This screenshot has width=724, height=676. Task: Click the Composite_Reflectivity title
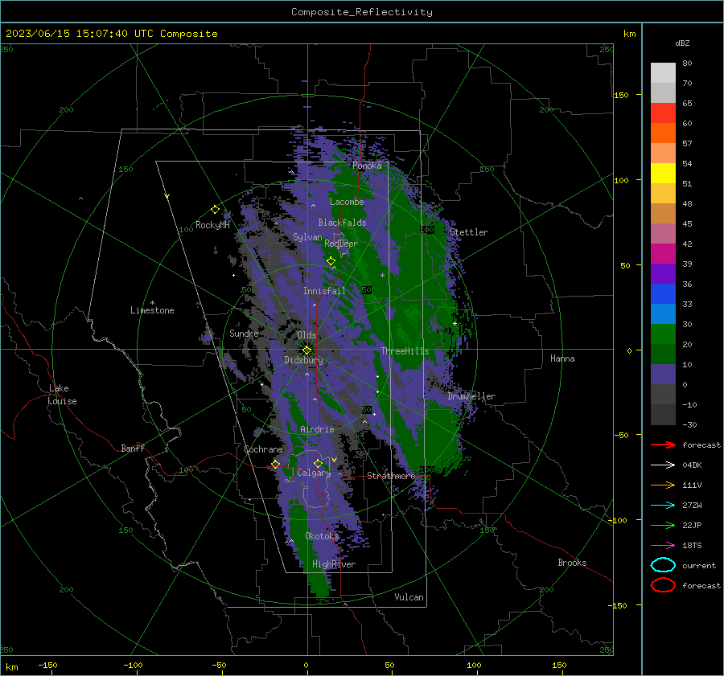362,12
